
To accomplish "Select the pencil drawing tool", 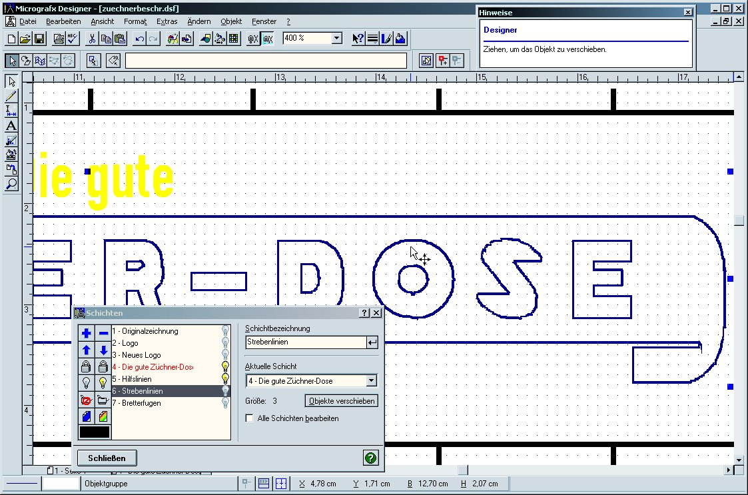I will (x=11, y=97).
